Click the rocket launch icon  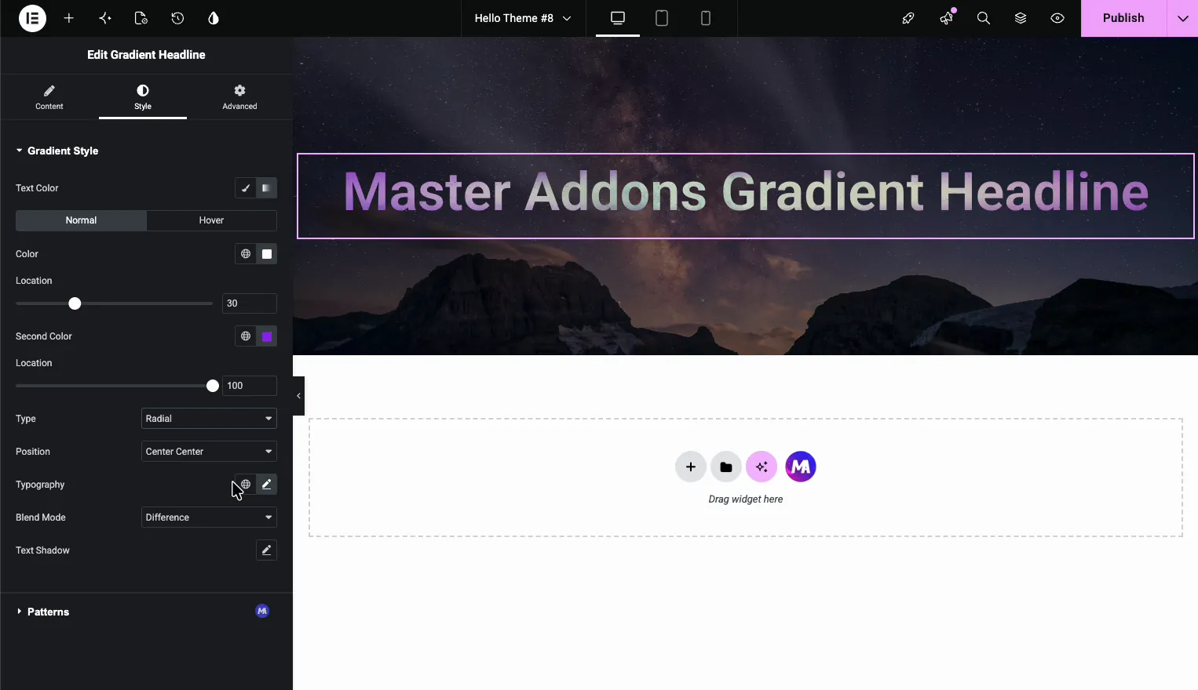(908, 18)
